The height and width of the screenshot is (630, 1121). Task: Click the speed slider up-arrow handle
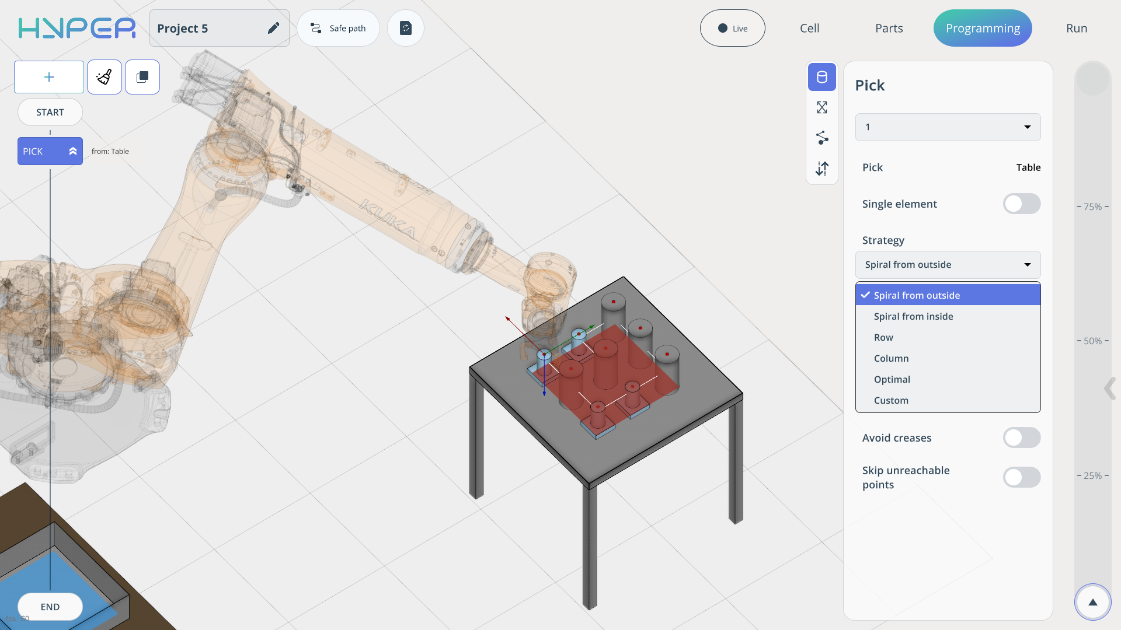1092,603
